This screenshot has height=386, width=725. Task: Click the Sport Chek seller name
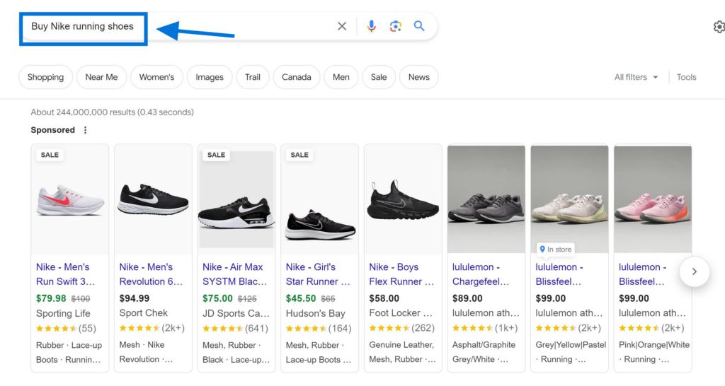[143, 313]
